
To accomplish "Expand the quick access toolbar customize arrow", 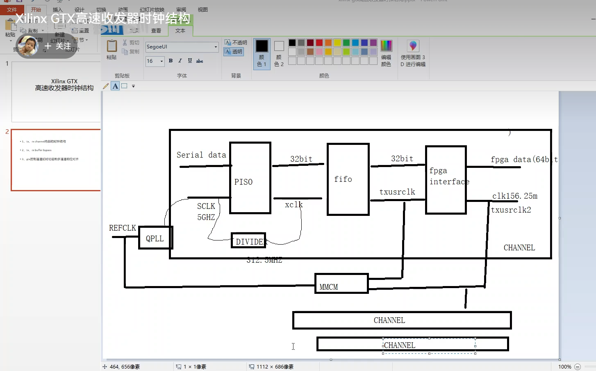I will coord(133,86).
